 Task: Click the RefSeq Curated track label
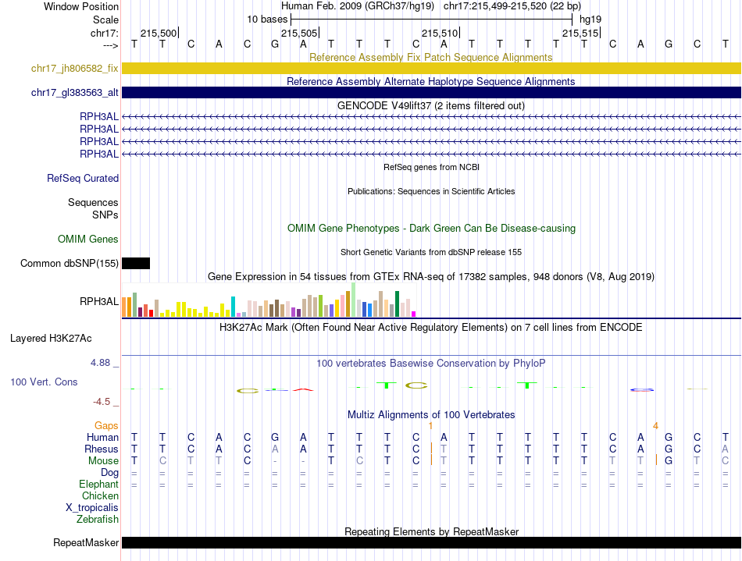tap(82, 178)
